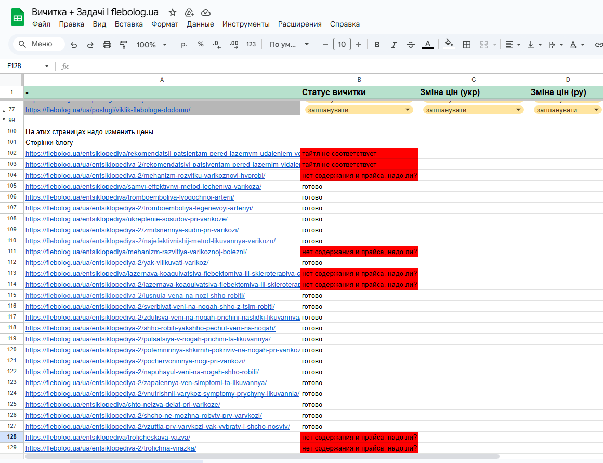Click the Print icon
603x463 pixels.
[107, 45]
